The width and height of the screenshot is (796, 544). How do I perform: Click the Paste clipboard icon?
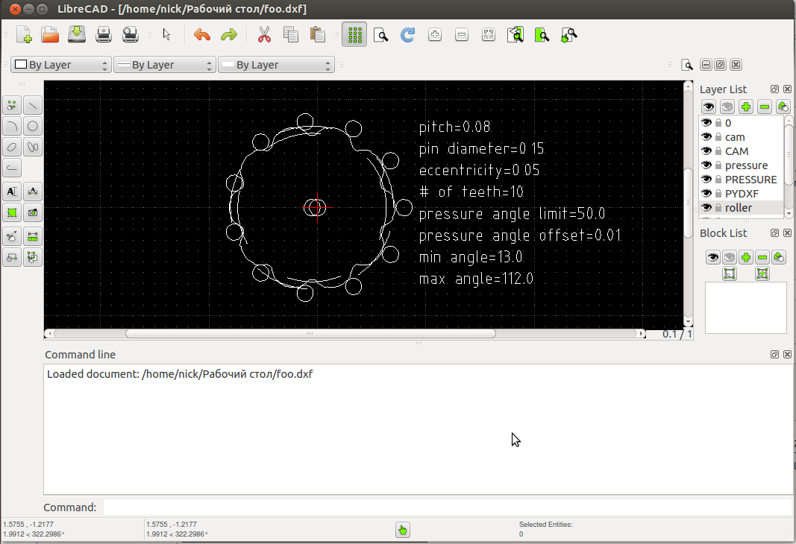point(318,34)
